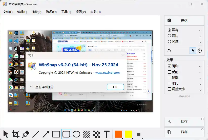Enable the 轮廓 outline effect

(x=169, y=77)
